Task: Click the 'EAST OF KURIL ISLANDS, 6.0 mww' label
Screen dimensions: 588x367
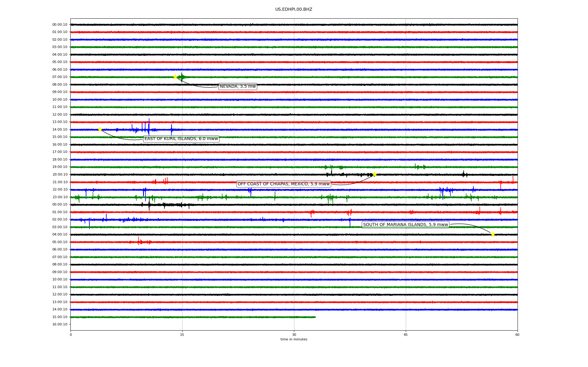Action: (x=181, y=139)
